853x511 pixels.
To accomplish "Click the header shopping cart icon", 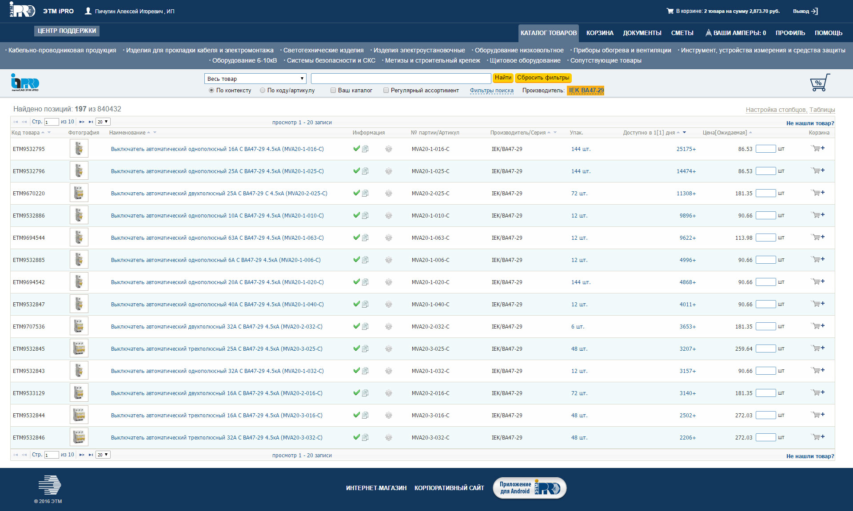I will pos(670,11).
